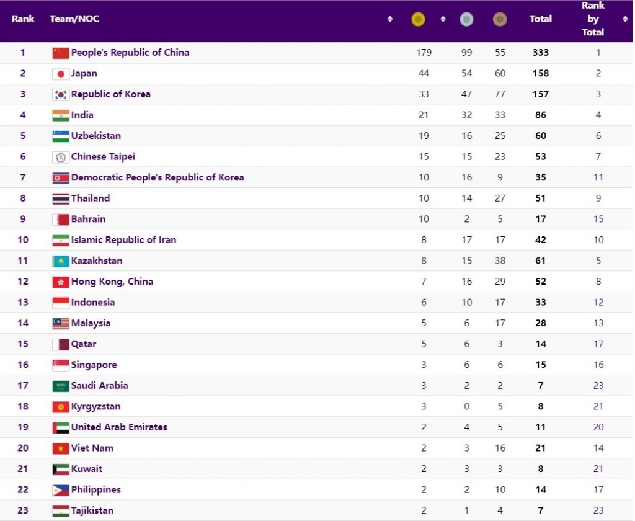Select India's total medal count 86

point(540,115)
